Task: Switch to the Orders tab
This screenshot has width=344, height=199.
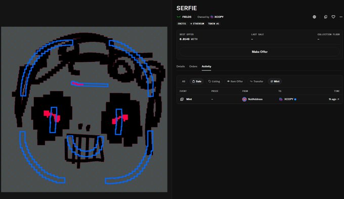Action: [x=193, y=67]
